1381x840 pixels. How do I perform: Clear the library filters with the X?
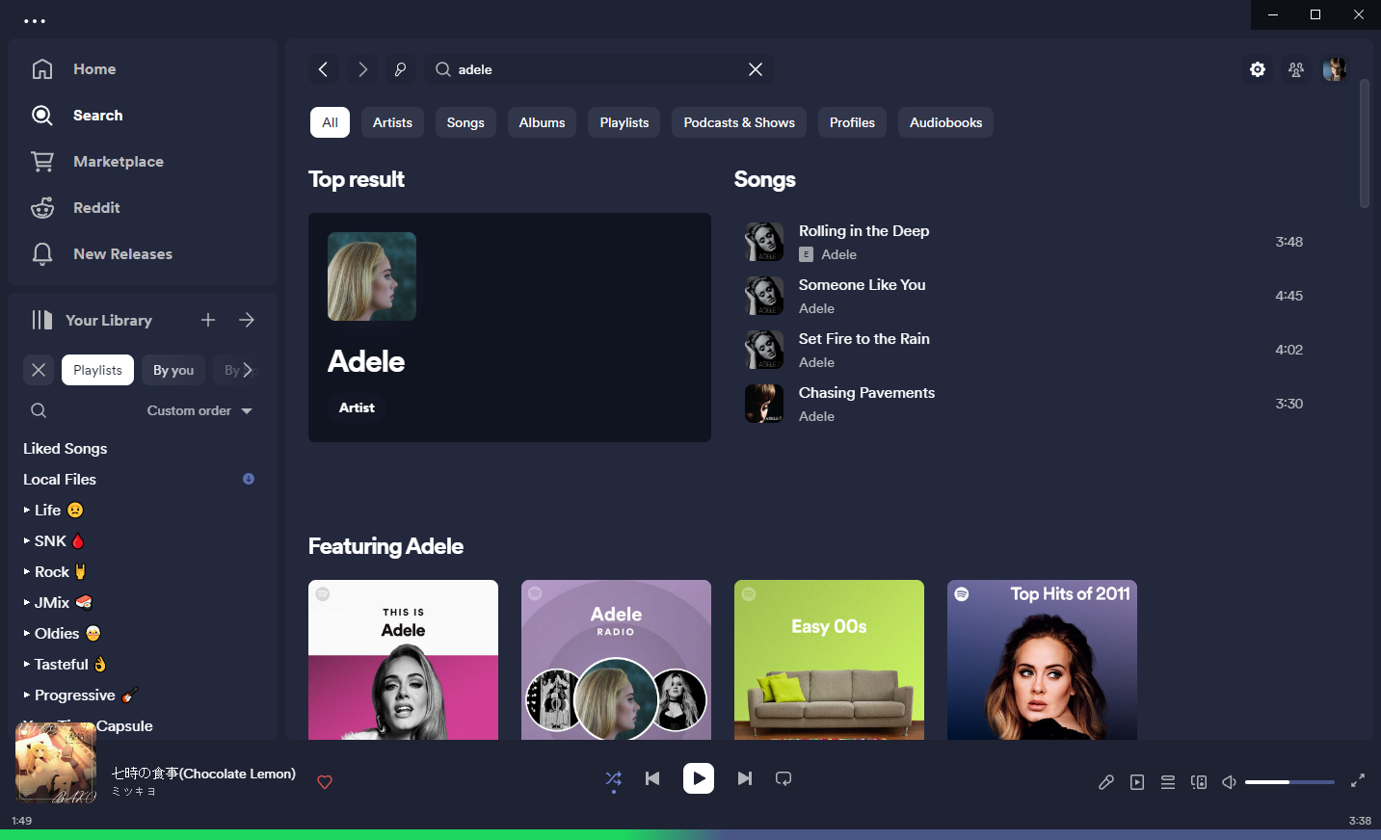coord(39,370)
